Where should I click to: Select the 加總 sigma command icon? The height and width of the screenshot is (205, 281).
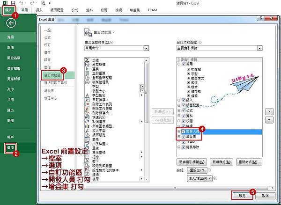87,60
